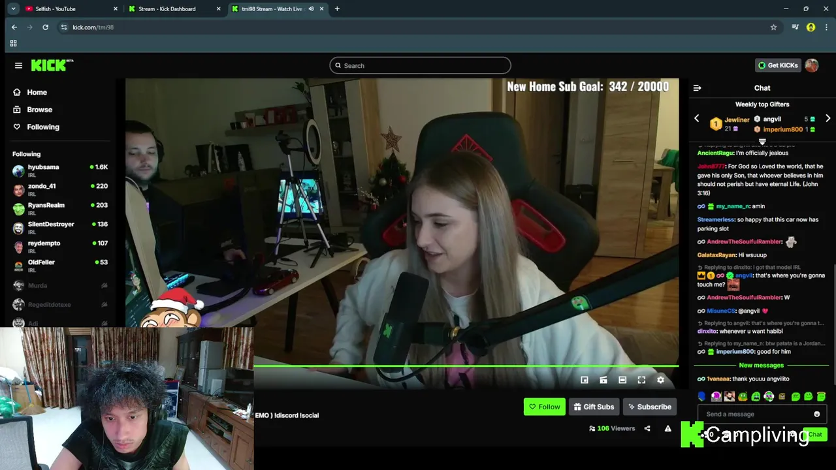The width and height of the screenshot is (836, 470).
Task: Send message with Chat button
Action: pyautogui.click(x=814, y=434)
